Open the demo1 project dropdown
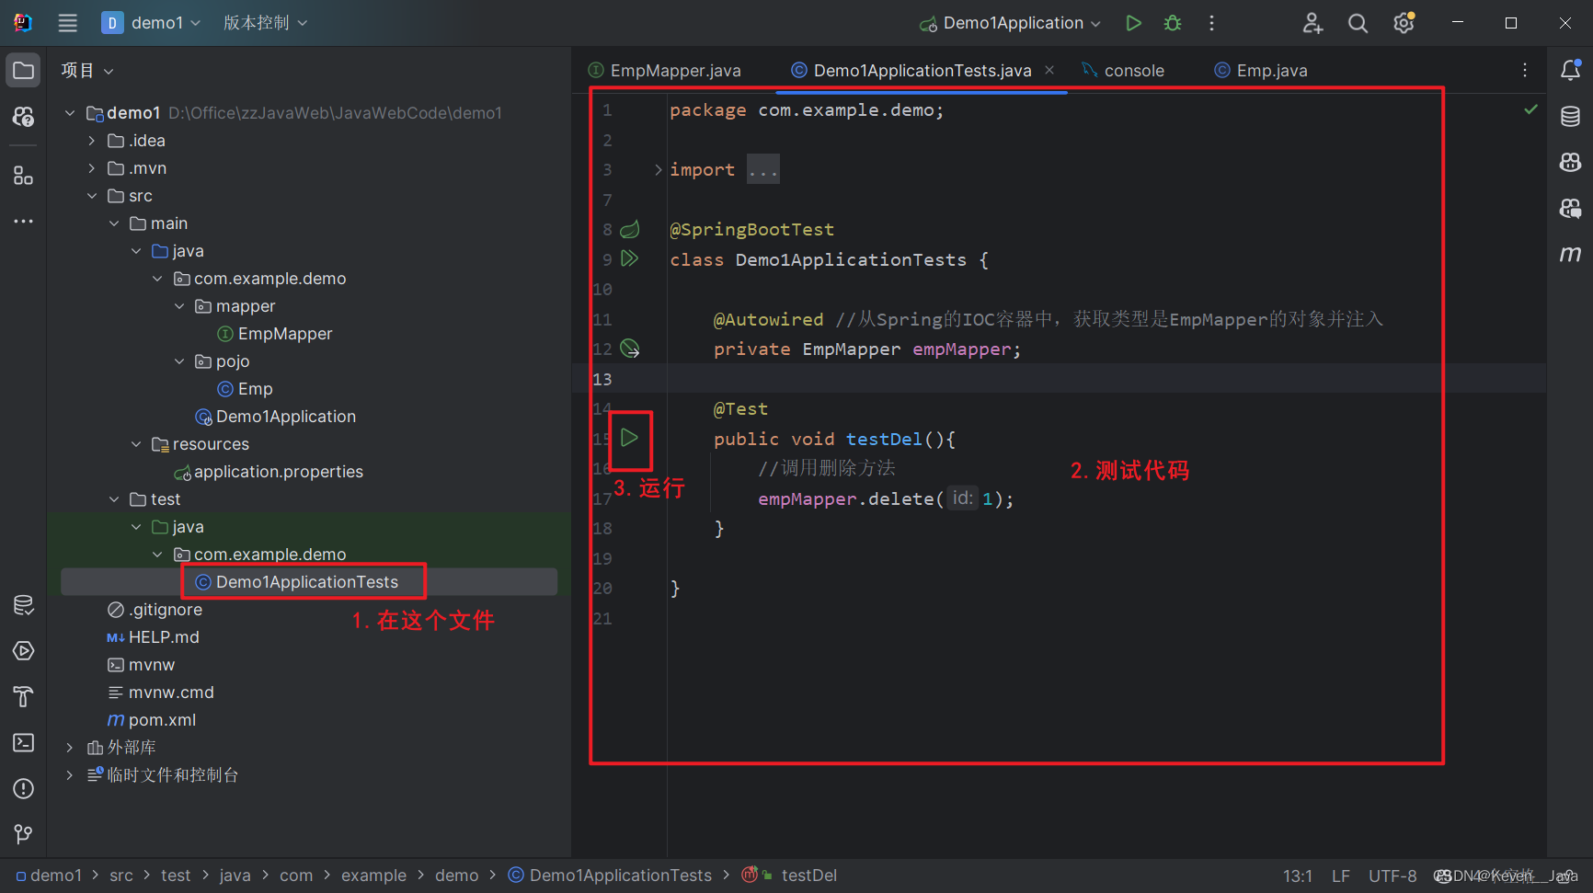This screenshot has height=893, width=1593. [x=152, y=23]
